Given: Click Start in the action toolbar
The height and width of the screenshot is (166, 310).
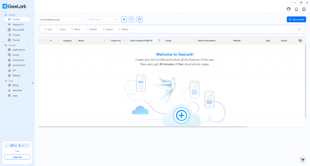Looking at the screenshot, I should (x=48, y=29).
